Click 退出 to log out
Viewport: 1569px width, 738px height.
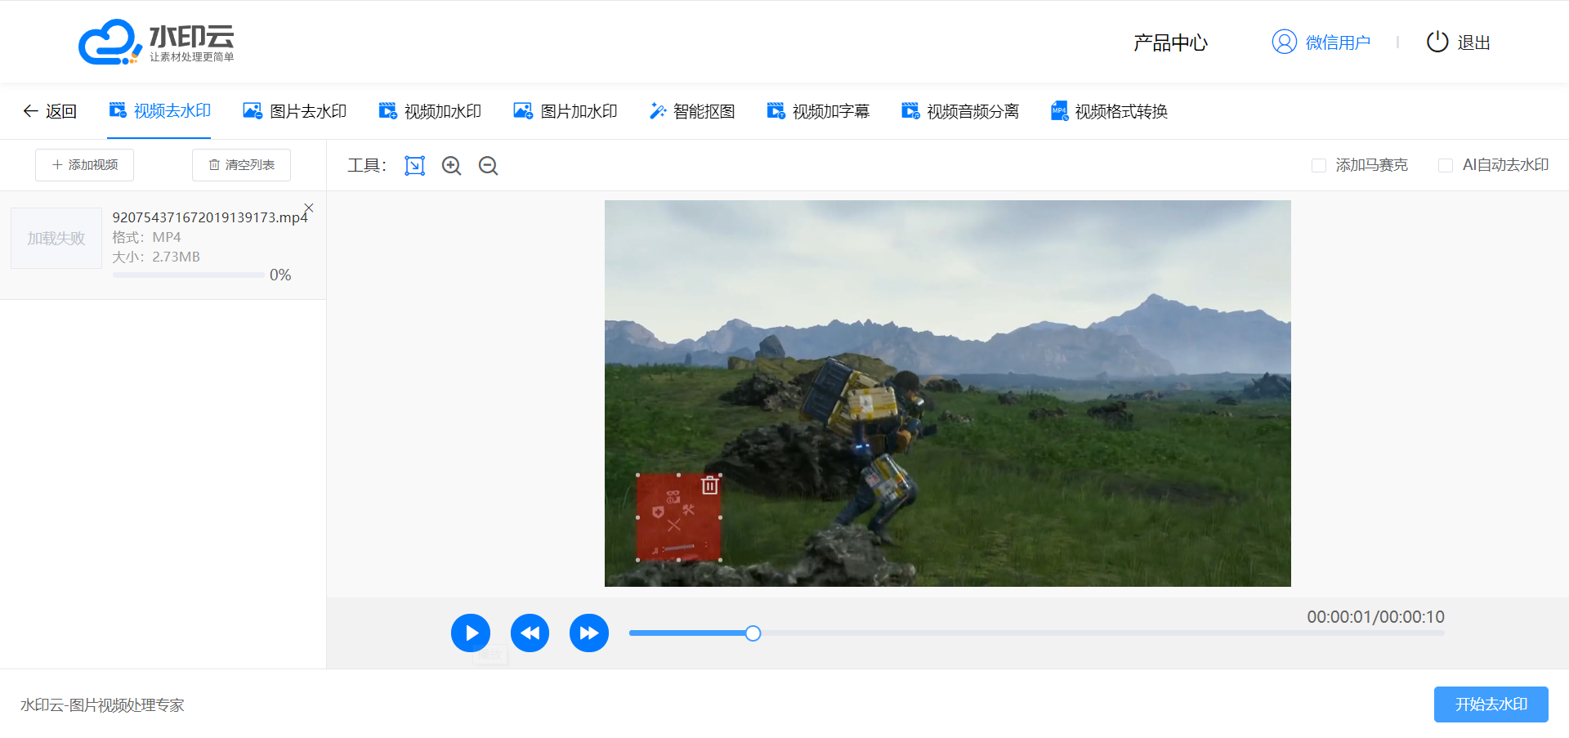click(x=1474, y=42)
